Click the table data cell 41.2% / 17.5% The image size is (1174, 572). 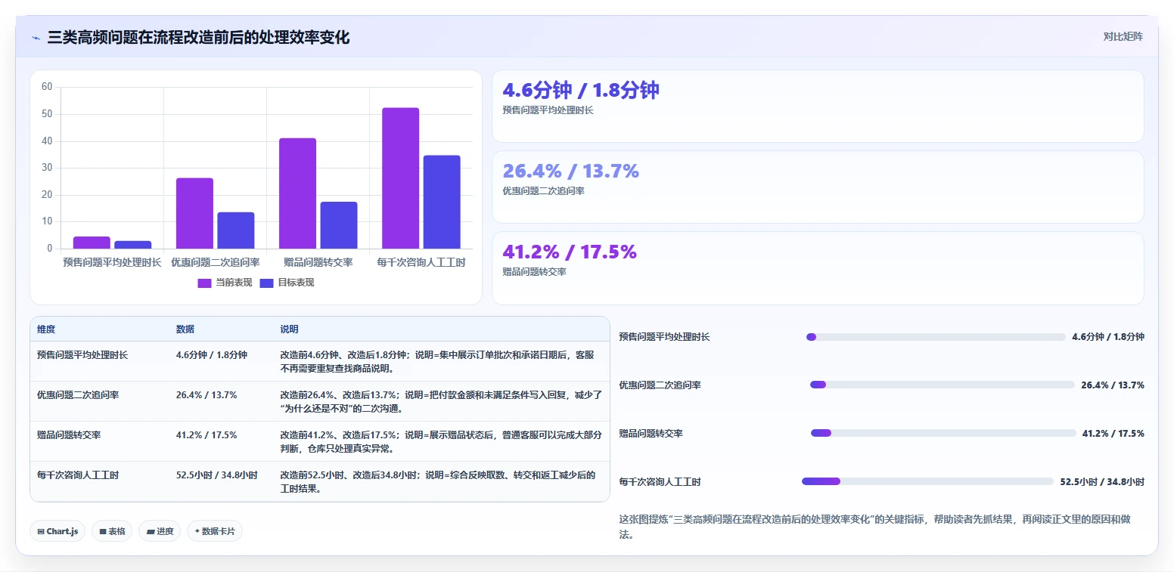click(207, 434)
